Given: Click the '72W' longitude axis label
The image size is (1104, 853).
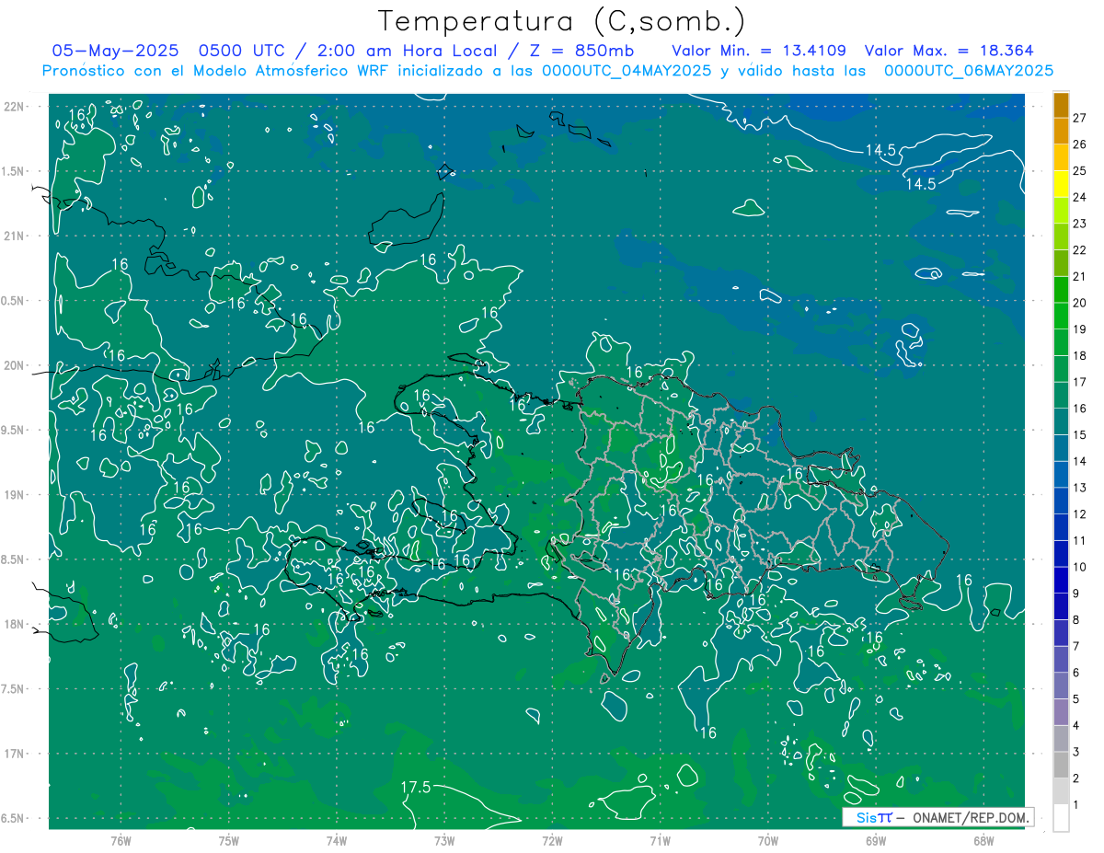Looking at the screenshot, I should click(x=552, y=841).
